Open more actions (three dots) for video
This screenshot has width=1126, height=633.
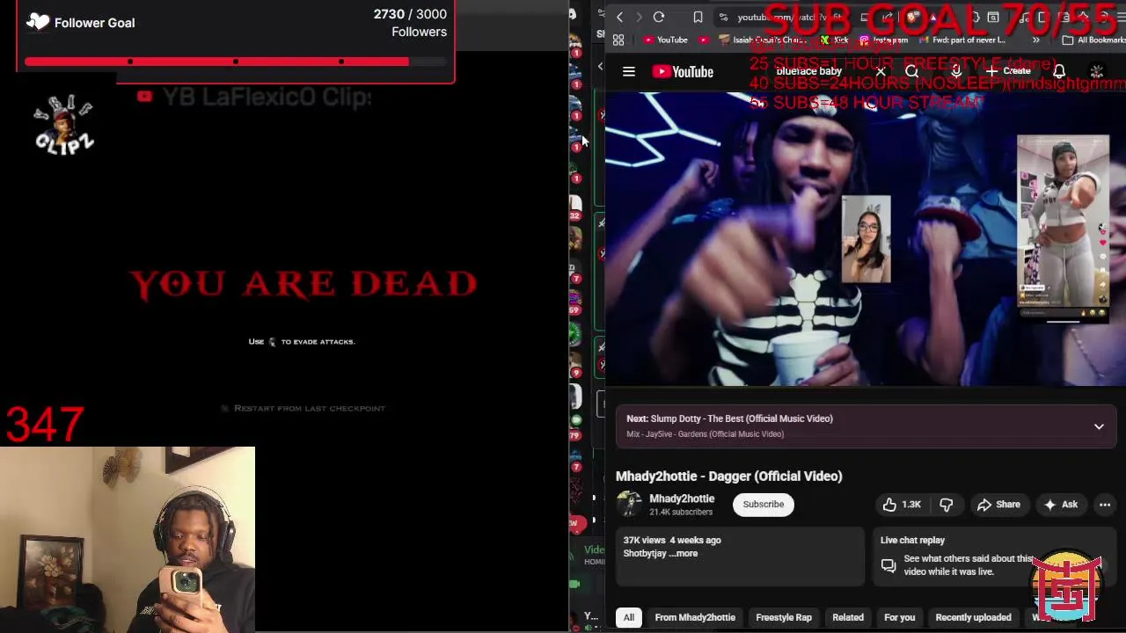pos(1105,505)
